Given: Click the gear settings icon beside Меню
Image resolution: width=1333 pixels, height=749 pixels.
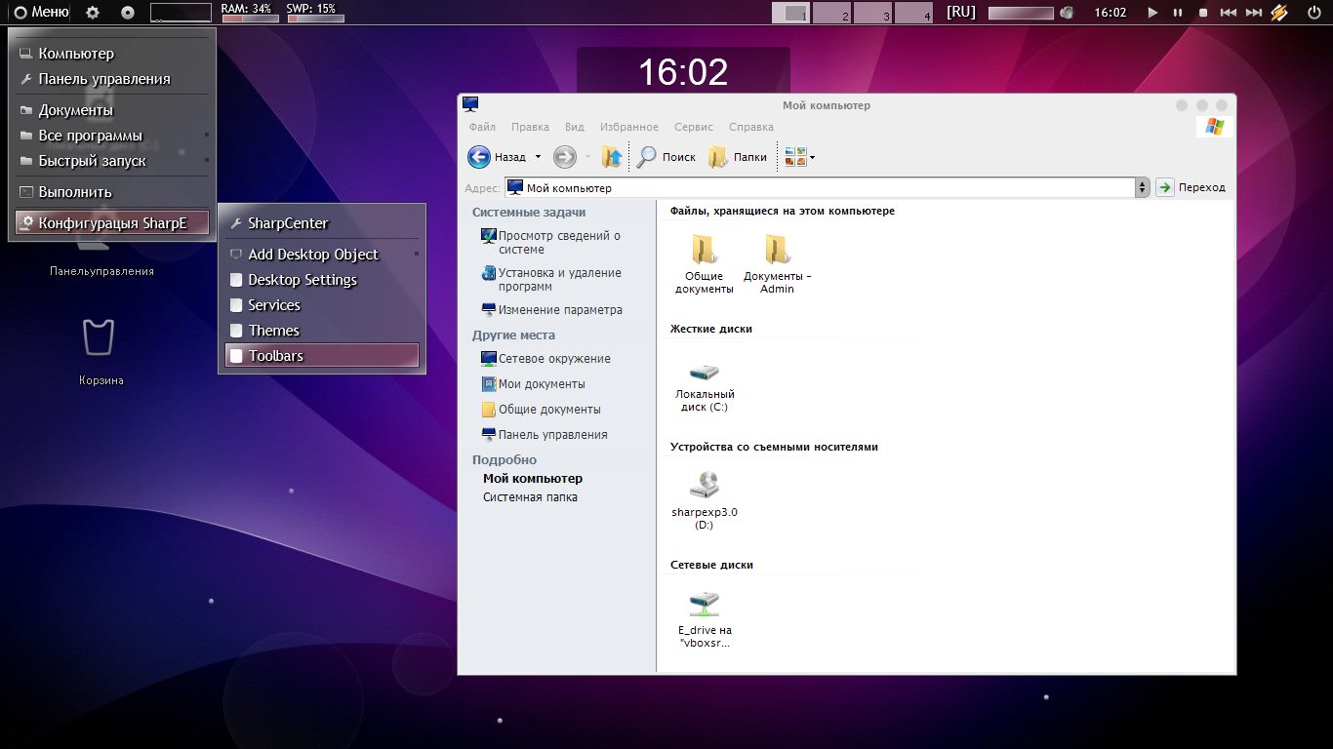Looking at the screenshot, I should coord(93,13).
